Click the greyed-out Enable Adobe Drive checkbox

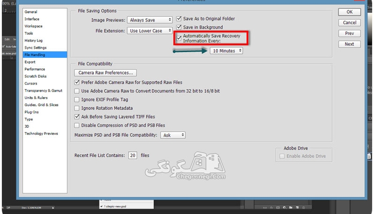(282, 156)
